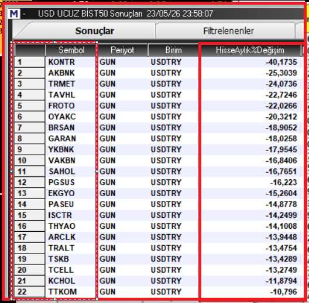The image size is (309, 303).
Task: Click the value -13,4289 for TSKB
Action: pos(281,259)
